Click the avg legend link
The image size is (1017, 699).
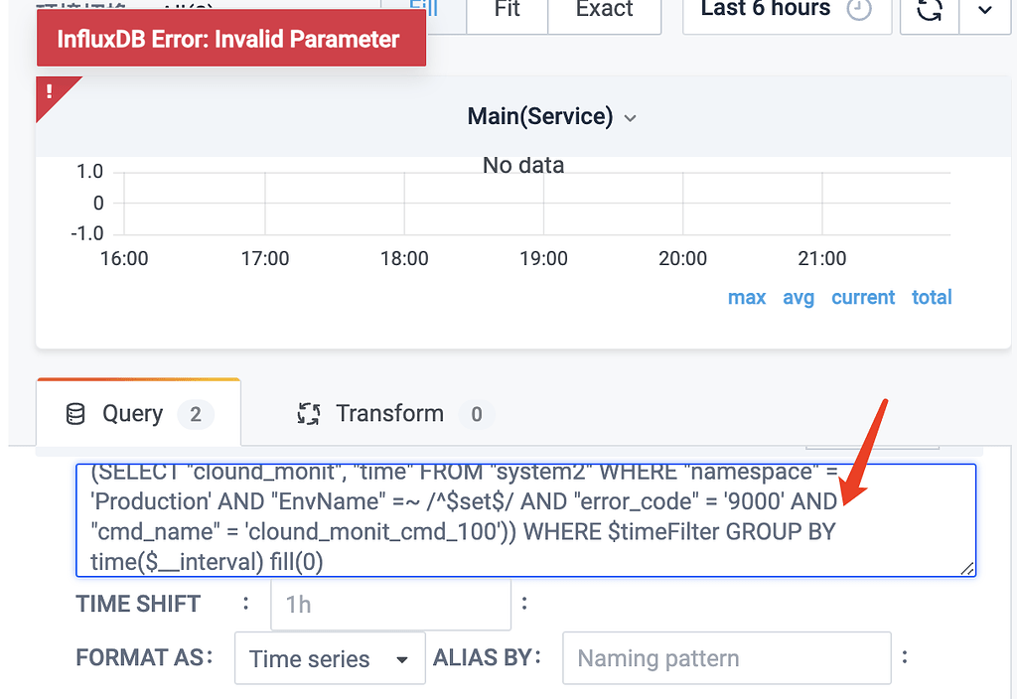click(799, 297)
